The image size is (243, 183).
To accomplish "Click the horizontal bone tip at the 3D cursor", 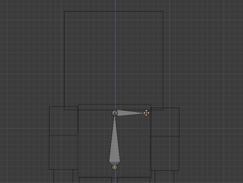I will (x=146, y=113).
